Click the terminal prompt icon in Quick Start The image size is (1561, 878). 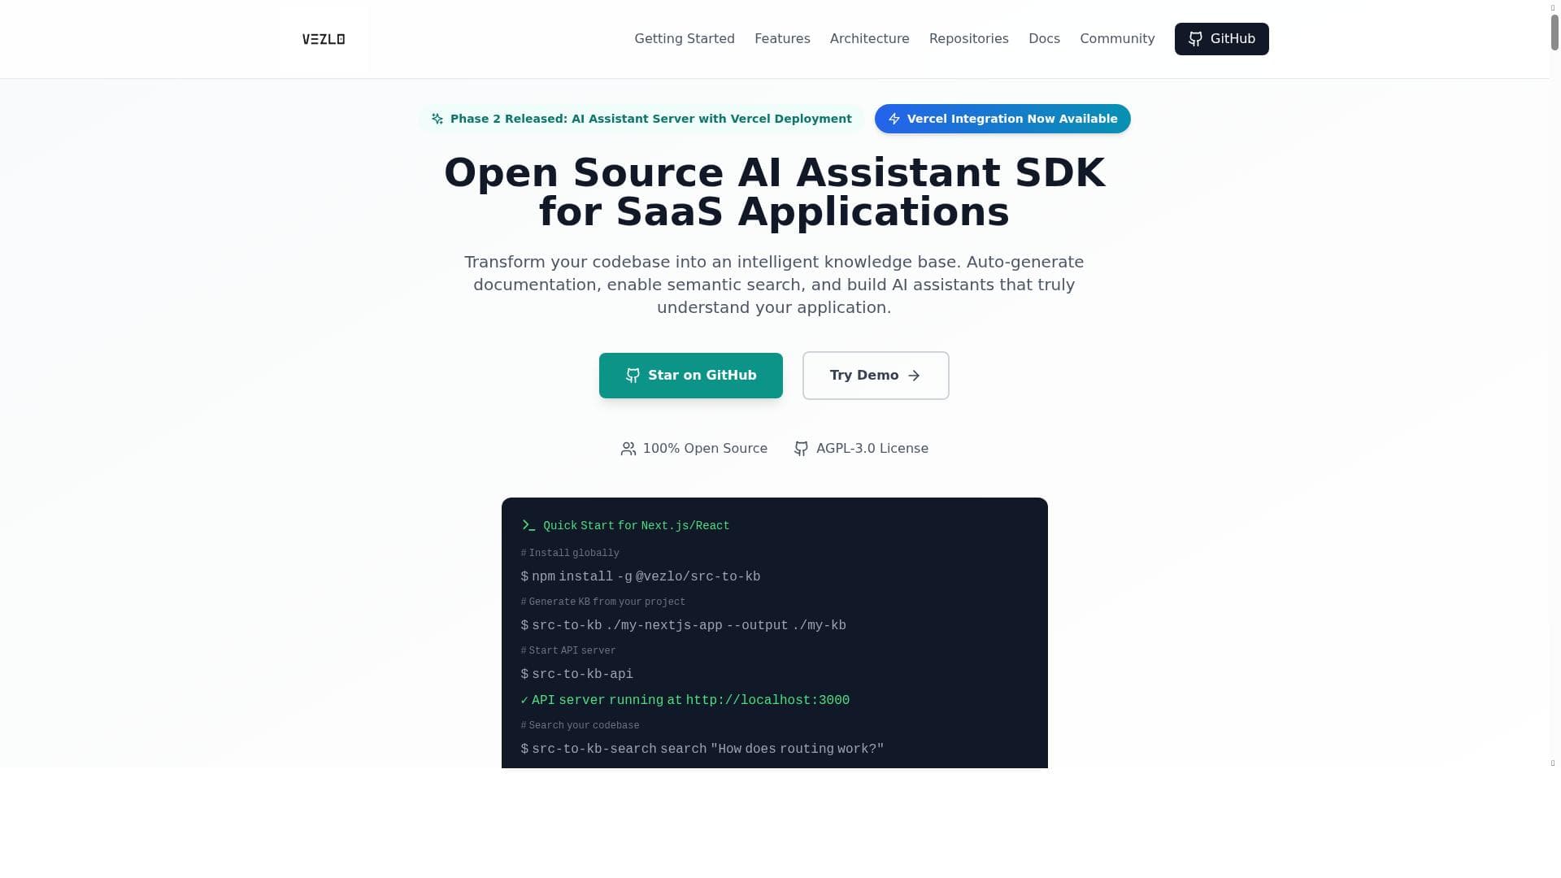528,526
